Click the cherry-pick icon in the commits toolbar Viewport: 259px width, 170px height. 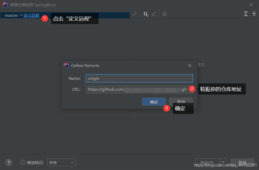[135, 14]
